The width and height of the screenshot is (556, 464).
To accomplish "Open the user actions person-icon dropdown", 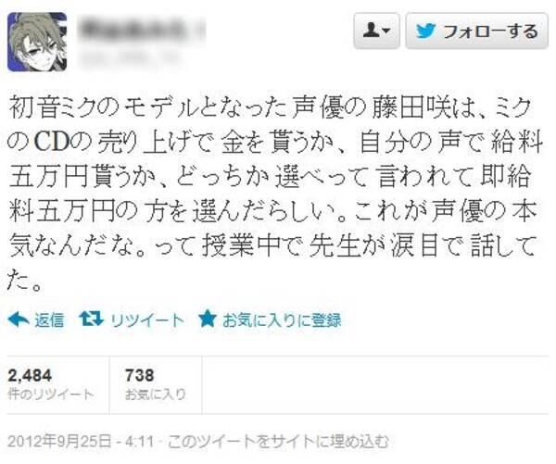I will (376, 31).
